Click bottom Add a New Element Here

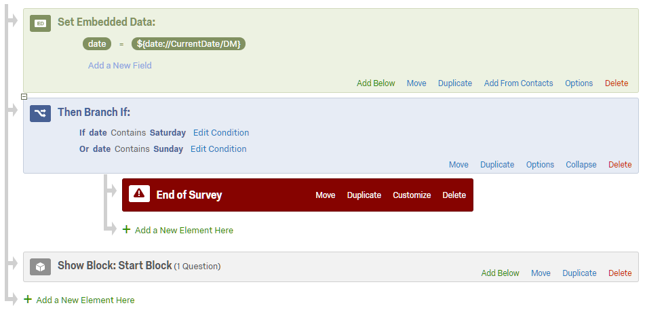click(85, 300)
